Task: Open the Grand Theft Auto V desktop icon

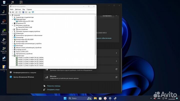Action: pyautogui.click(x=4, y=50)
